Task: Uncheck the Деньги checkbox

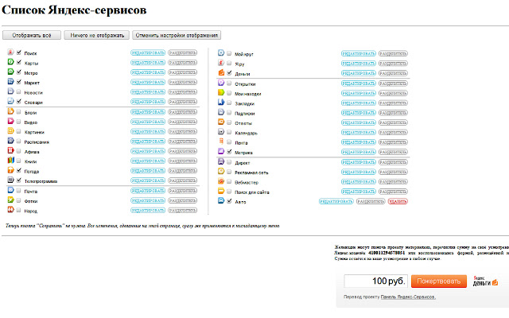Action: click(229, 72)
